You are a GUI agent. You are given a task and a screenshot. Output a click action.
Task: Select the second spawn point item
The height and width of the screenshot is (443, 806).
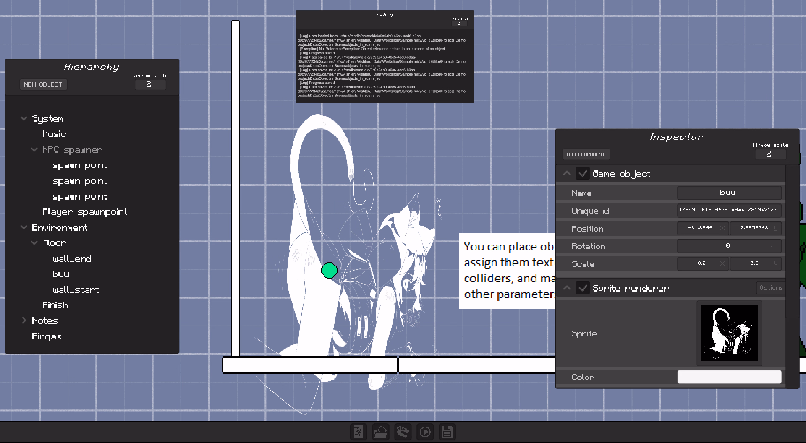pos(80,181)
